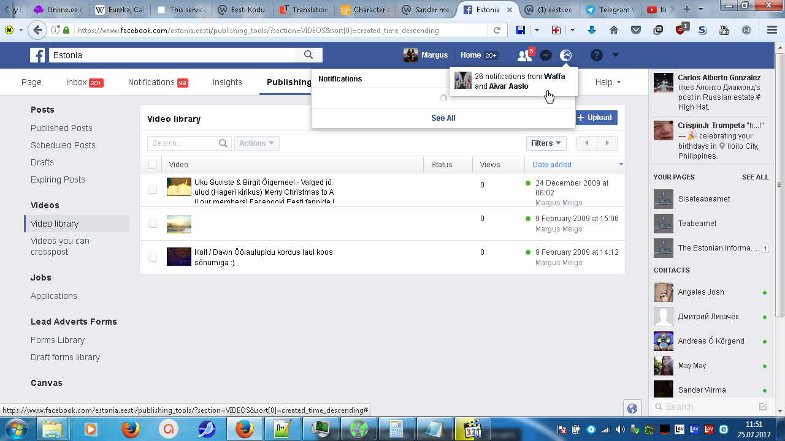Open the Friend Requests icon
785x441 pixels.
[524, 56]
